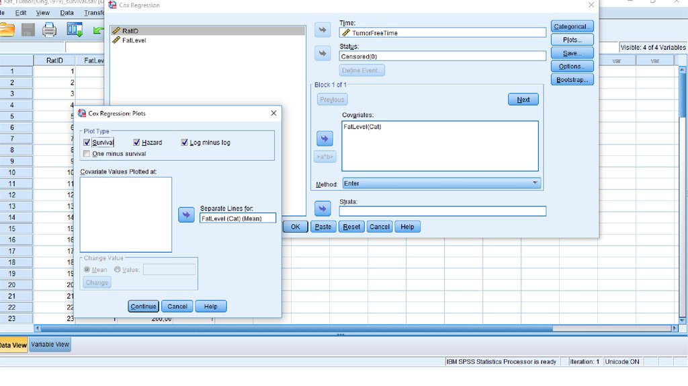Click the Bootstrap... button
Viewport: 688px width, 386px height.
pos(572,80)
